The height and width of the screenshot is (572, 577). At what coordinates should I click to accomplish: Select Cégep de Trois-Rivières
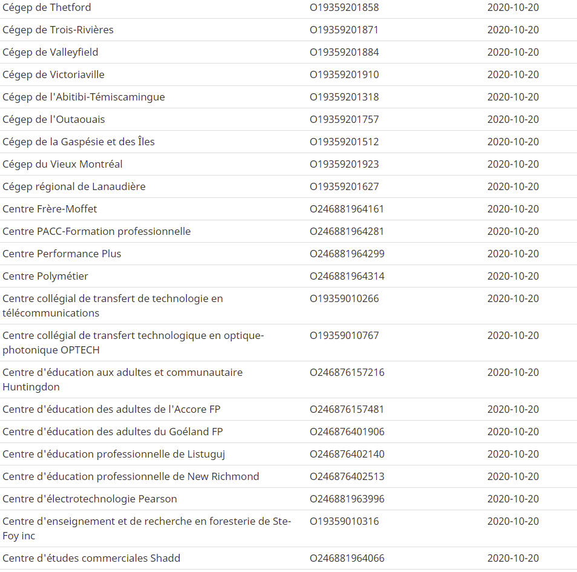(x=58, y=30)
